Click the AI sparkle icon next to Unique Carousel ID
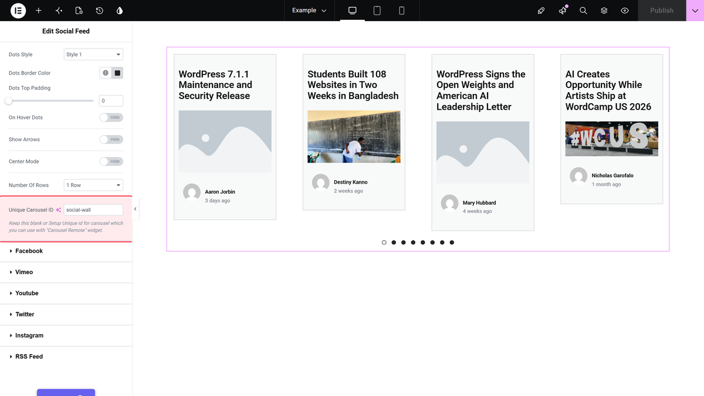This screenshot has width=704, height=396. coord(59,210)
